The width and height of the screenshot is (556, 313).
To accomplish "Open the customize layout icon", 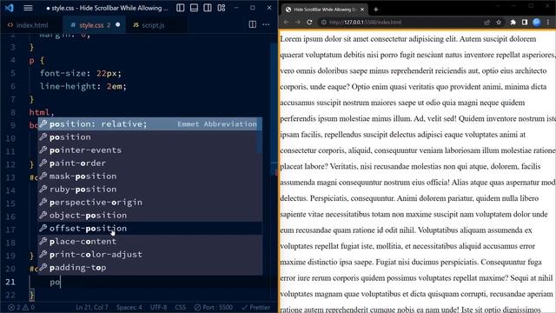I will (222, 8).
